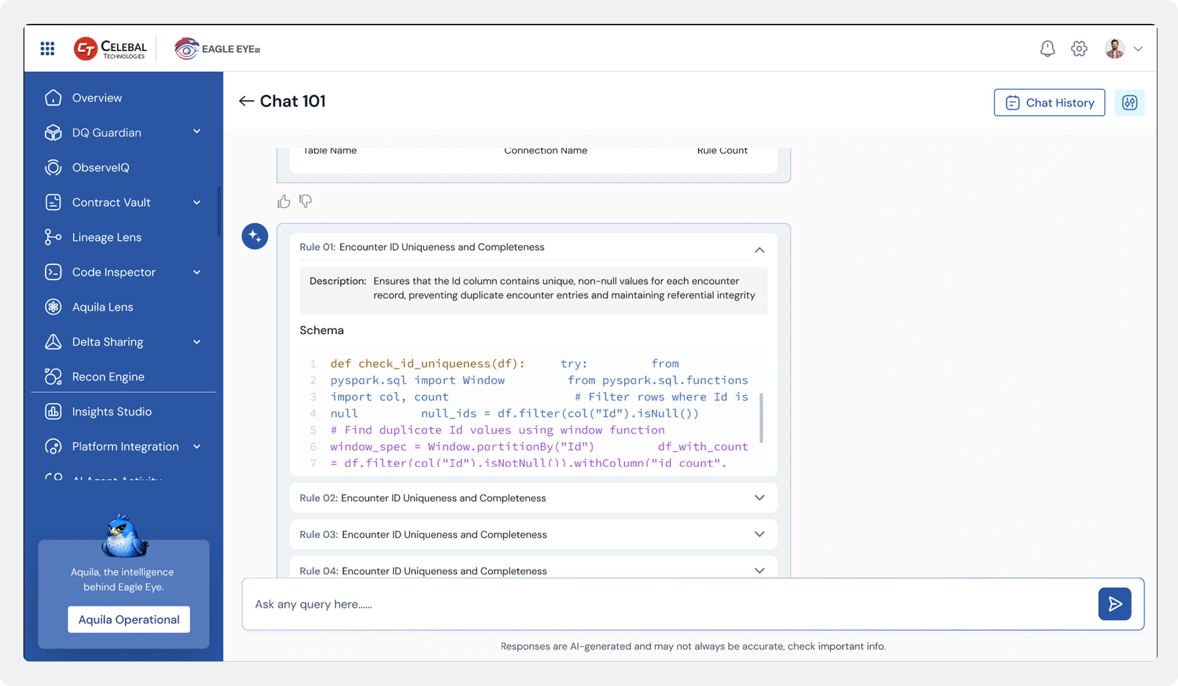
Task: Expand Rule 03 with its chevron
Action: 760,534
